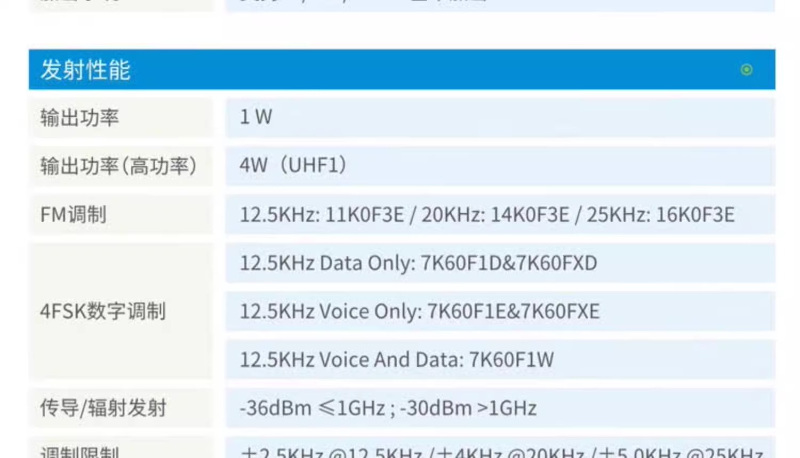The height and width of the screenshot is (458, 800).
Task: Click the 12.5KHz: 11K0F3E text
Action: [x=322, y=215]
